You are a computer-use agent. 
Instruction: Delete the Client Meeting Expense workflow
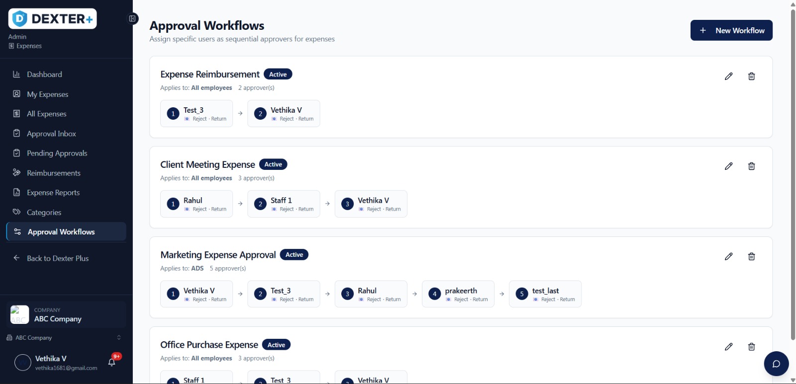751,166
